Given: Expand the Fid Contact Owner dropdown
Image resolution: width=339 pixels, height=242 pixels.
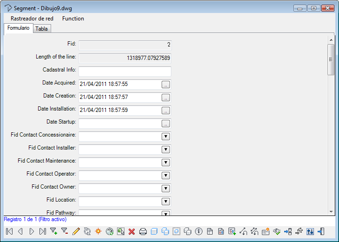Looking at the screenshot, I should pyautogui.click(x=166, y=189).
